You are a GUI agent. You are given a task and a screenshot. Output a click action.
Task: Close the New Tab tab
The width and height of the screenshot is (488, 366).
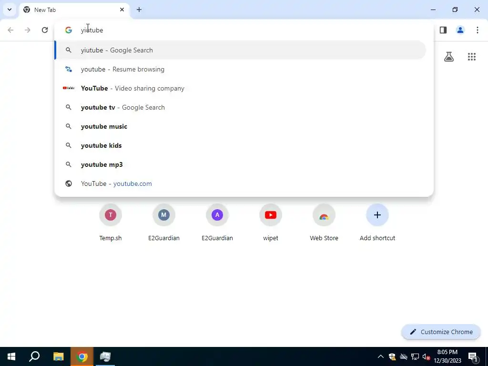pyautogui.click(x=122, y=10)
